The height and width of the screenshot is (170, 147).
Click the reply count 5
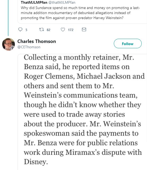pyautogui.click(x=26, y=30)
